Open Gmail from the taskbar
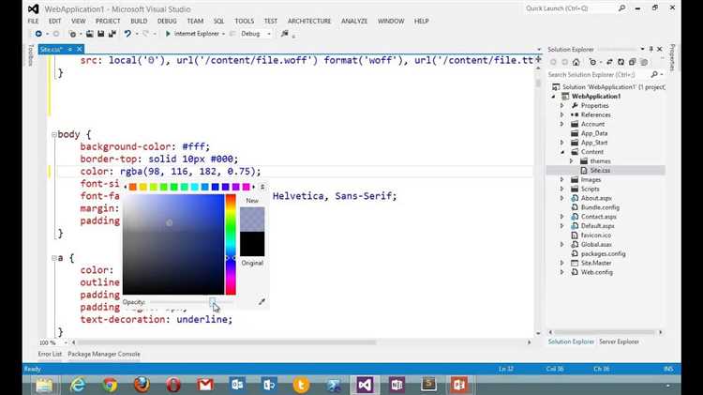Image resolution: width=703 pixels, height=395 pixels. 205,385
